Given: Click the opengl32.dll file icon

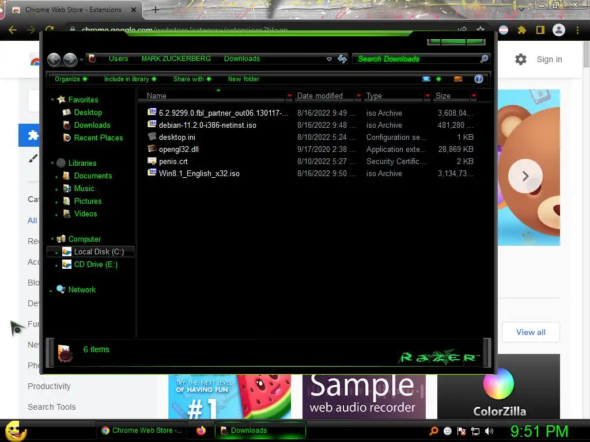Looking at the screenshot, I should (152, 149).
